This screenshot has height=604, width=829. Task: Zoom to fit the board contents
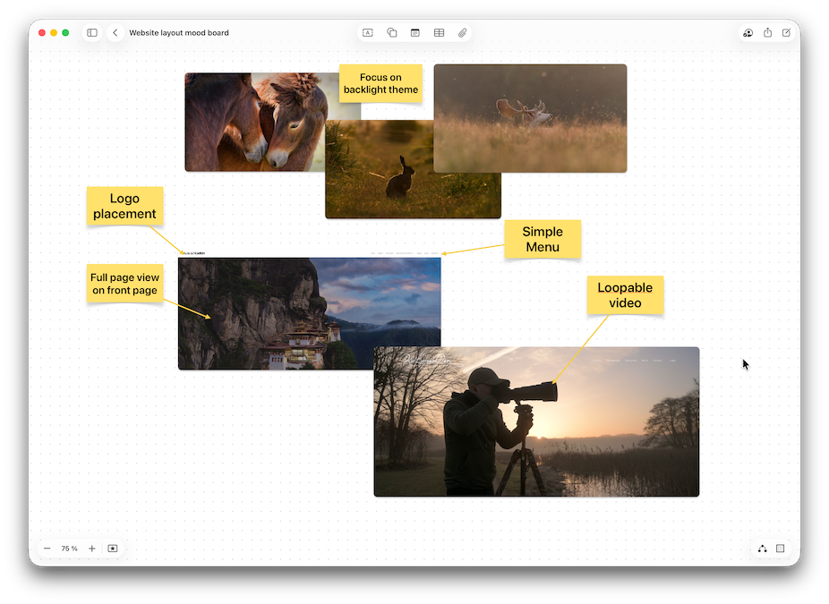click(111, 548)
